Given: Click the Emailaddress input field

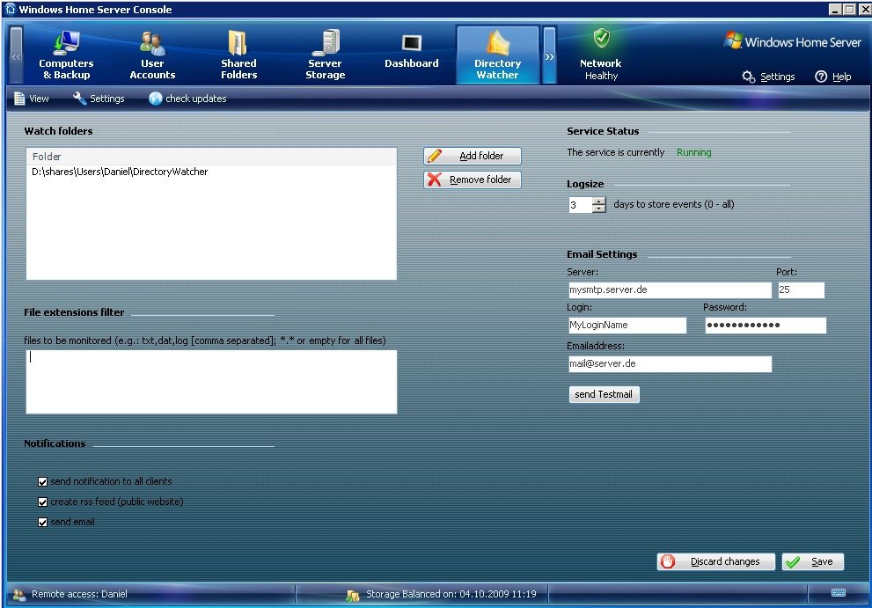Looking at the screenshot, I should point(670,363).
